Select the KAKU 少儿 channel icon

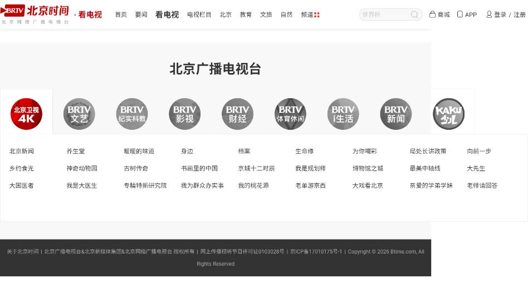(448, 114)
